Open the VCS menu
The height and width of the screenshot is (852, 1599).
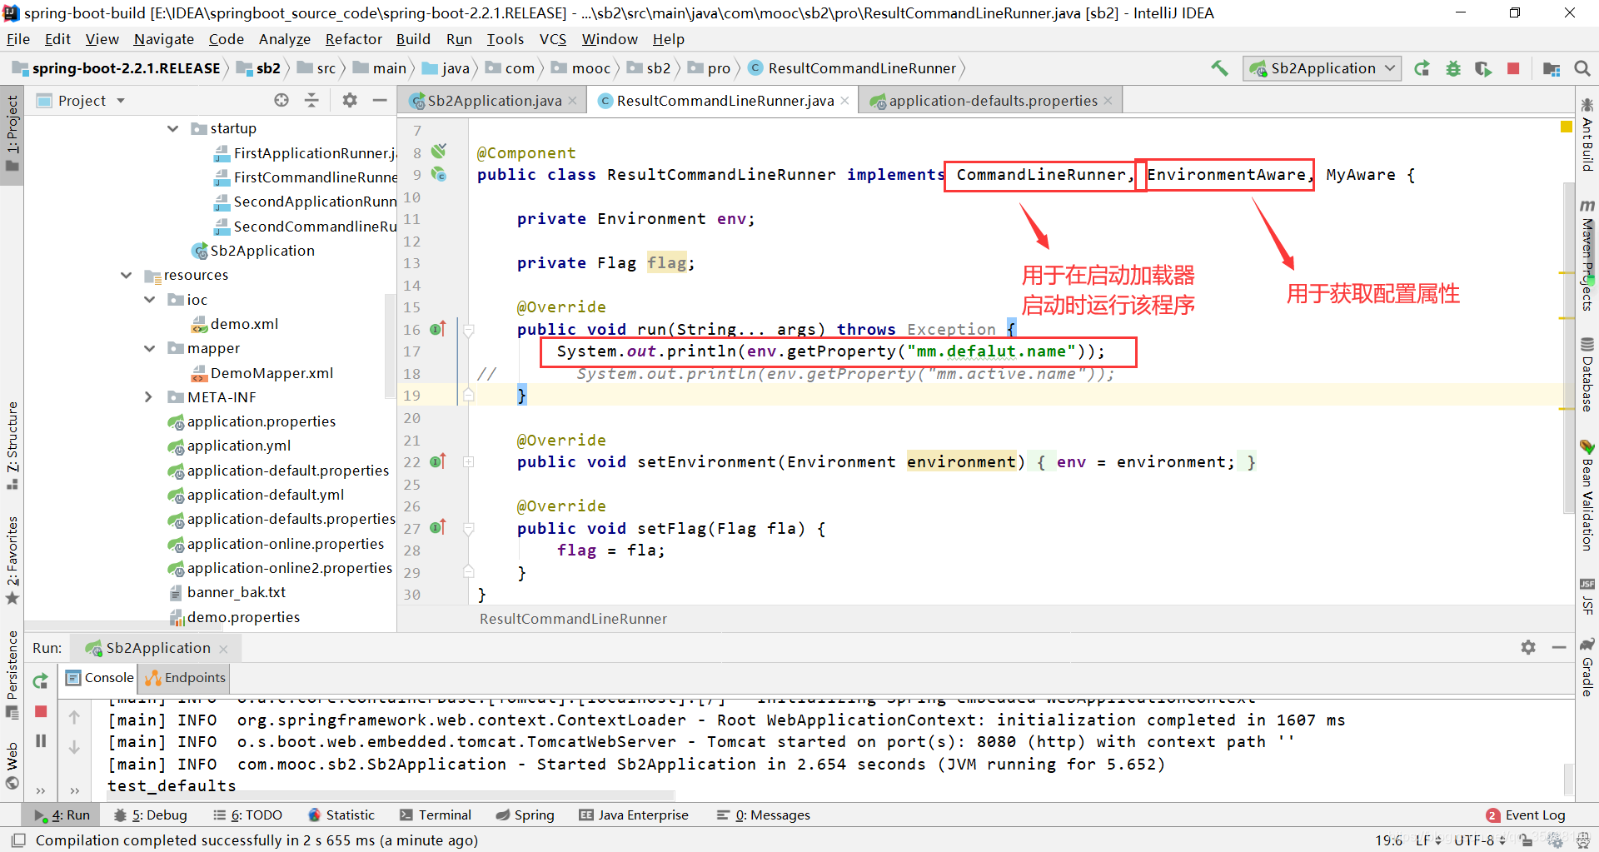552,39
